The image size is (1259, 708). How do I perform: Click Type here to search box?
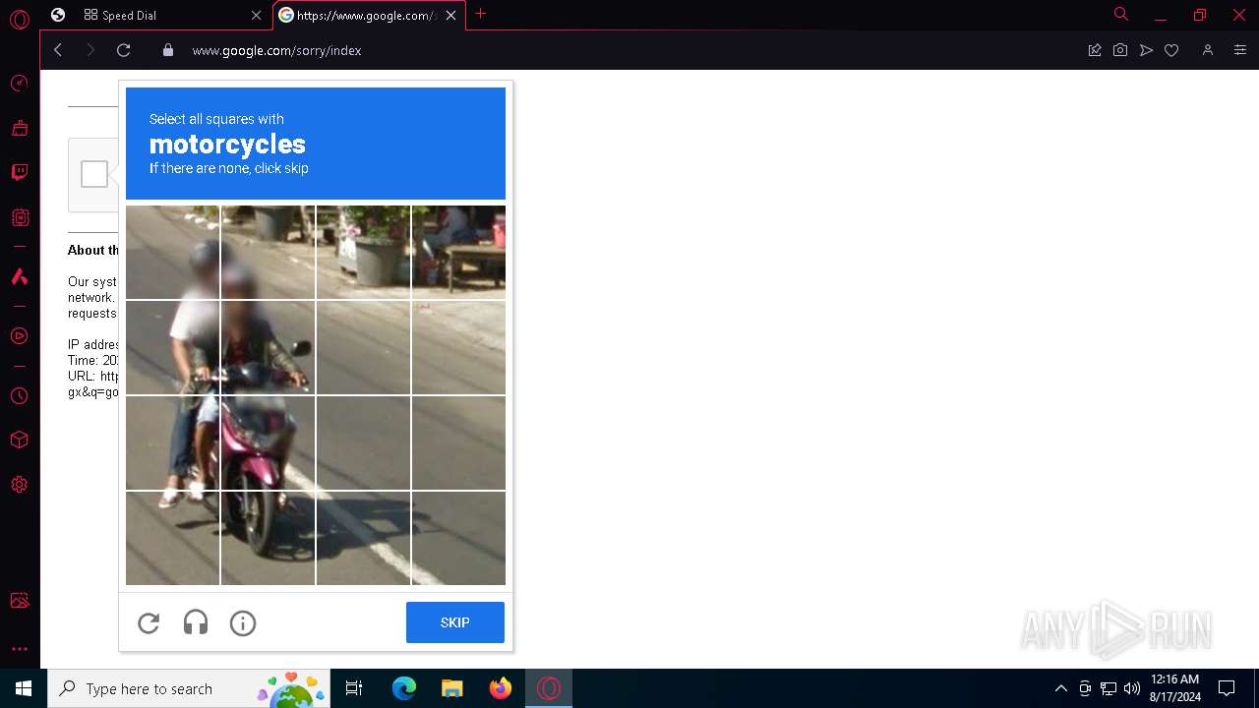click(188, 688)
